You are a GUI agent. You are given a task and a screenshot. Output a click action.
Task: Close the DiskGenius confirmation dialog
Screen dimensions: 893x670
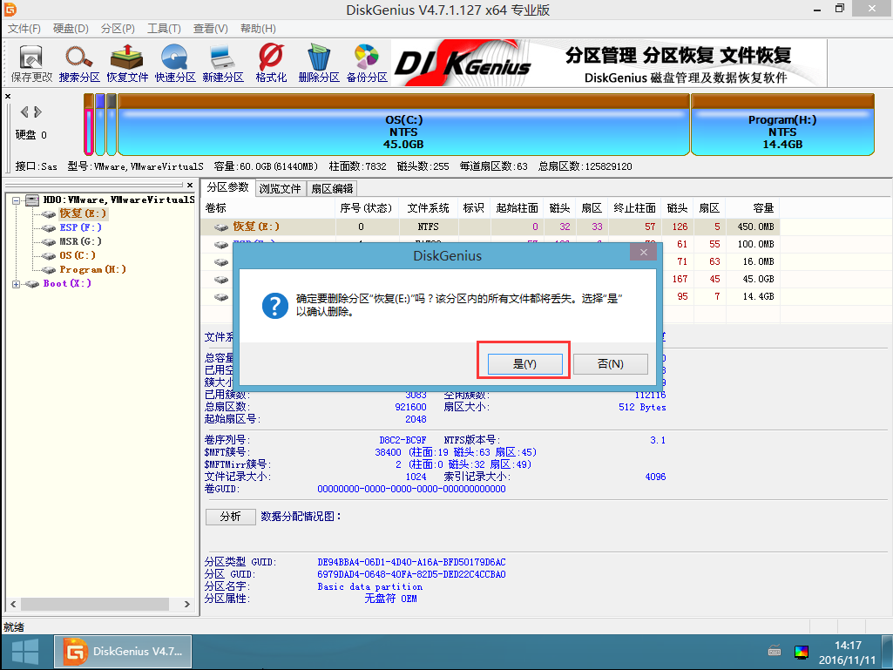pos(644,252)
